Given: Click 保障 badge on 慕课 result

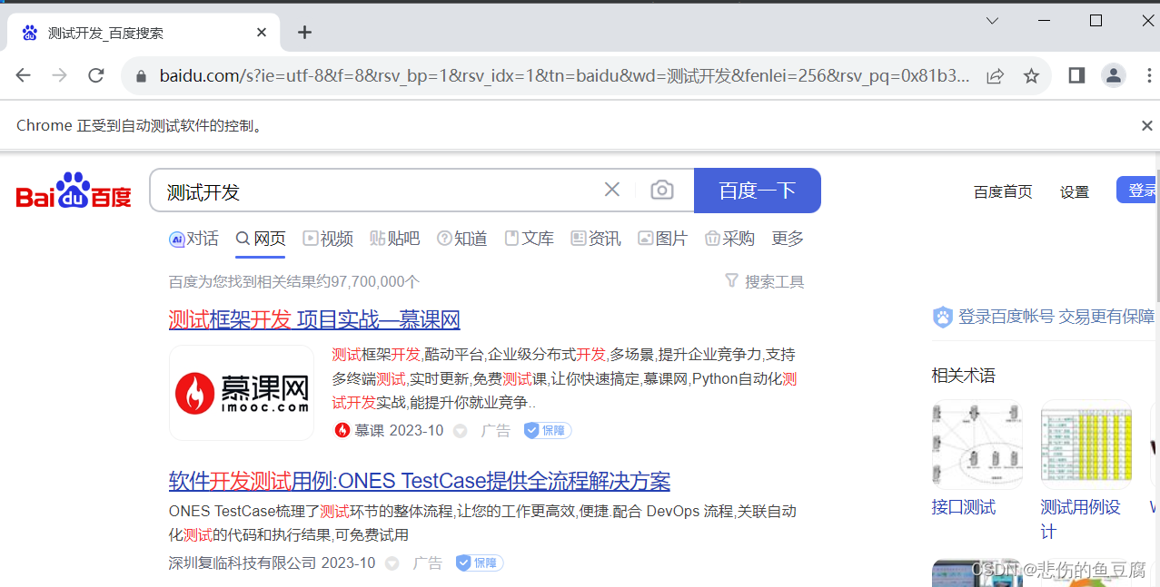Looking at the screenshot, I should (x=548, y=430).
